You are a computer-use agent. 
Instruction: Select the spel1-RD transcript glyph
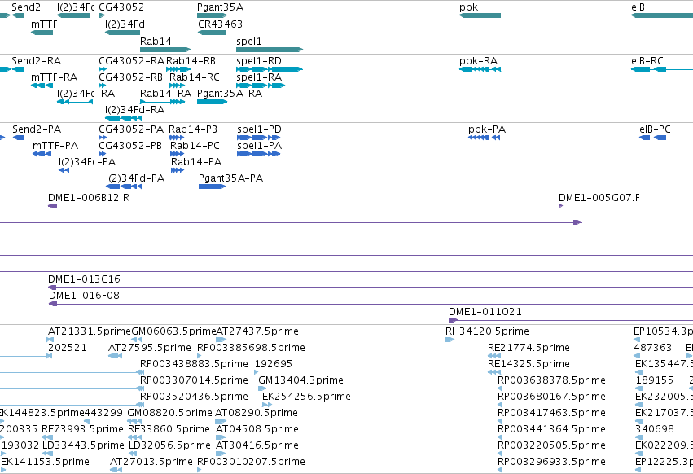(270, 69)
